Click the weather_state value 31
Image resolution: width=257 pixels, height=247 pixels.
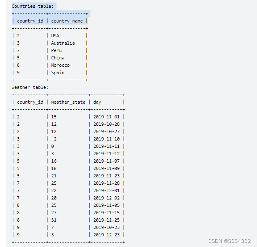coord(54,220)
